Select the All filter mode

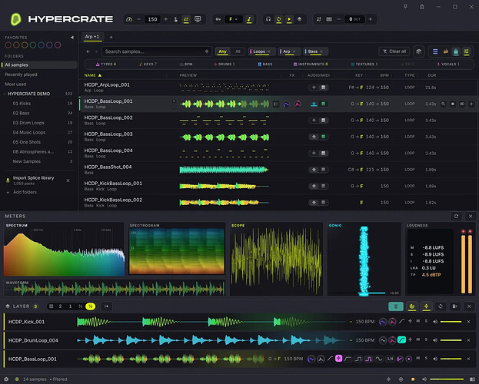[x=238, y=51]
